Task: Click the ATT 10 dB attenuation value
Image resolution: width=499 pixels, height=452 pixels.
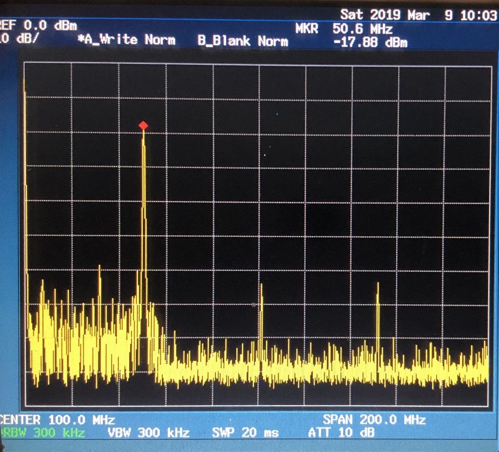Action: tap(342, 433)
